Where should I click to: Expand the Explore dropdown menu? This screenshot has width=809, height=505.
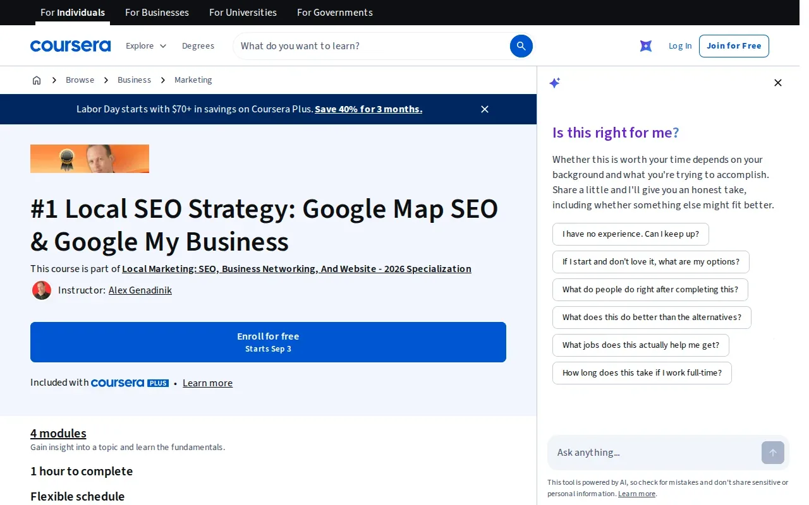tap(146, 46)
